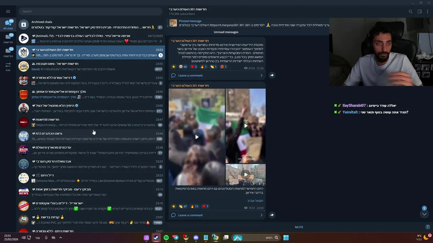Open the חדשות folder with badge 17
433x243 pixels.
pos(8,39)
